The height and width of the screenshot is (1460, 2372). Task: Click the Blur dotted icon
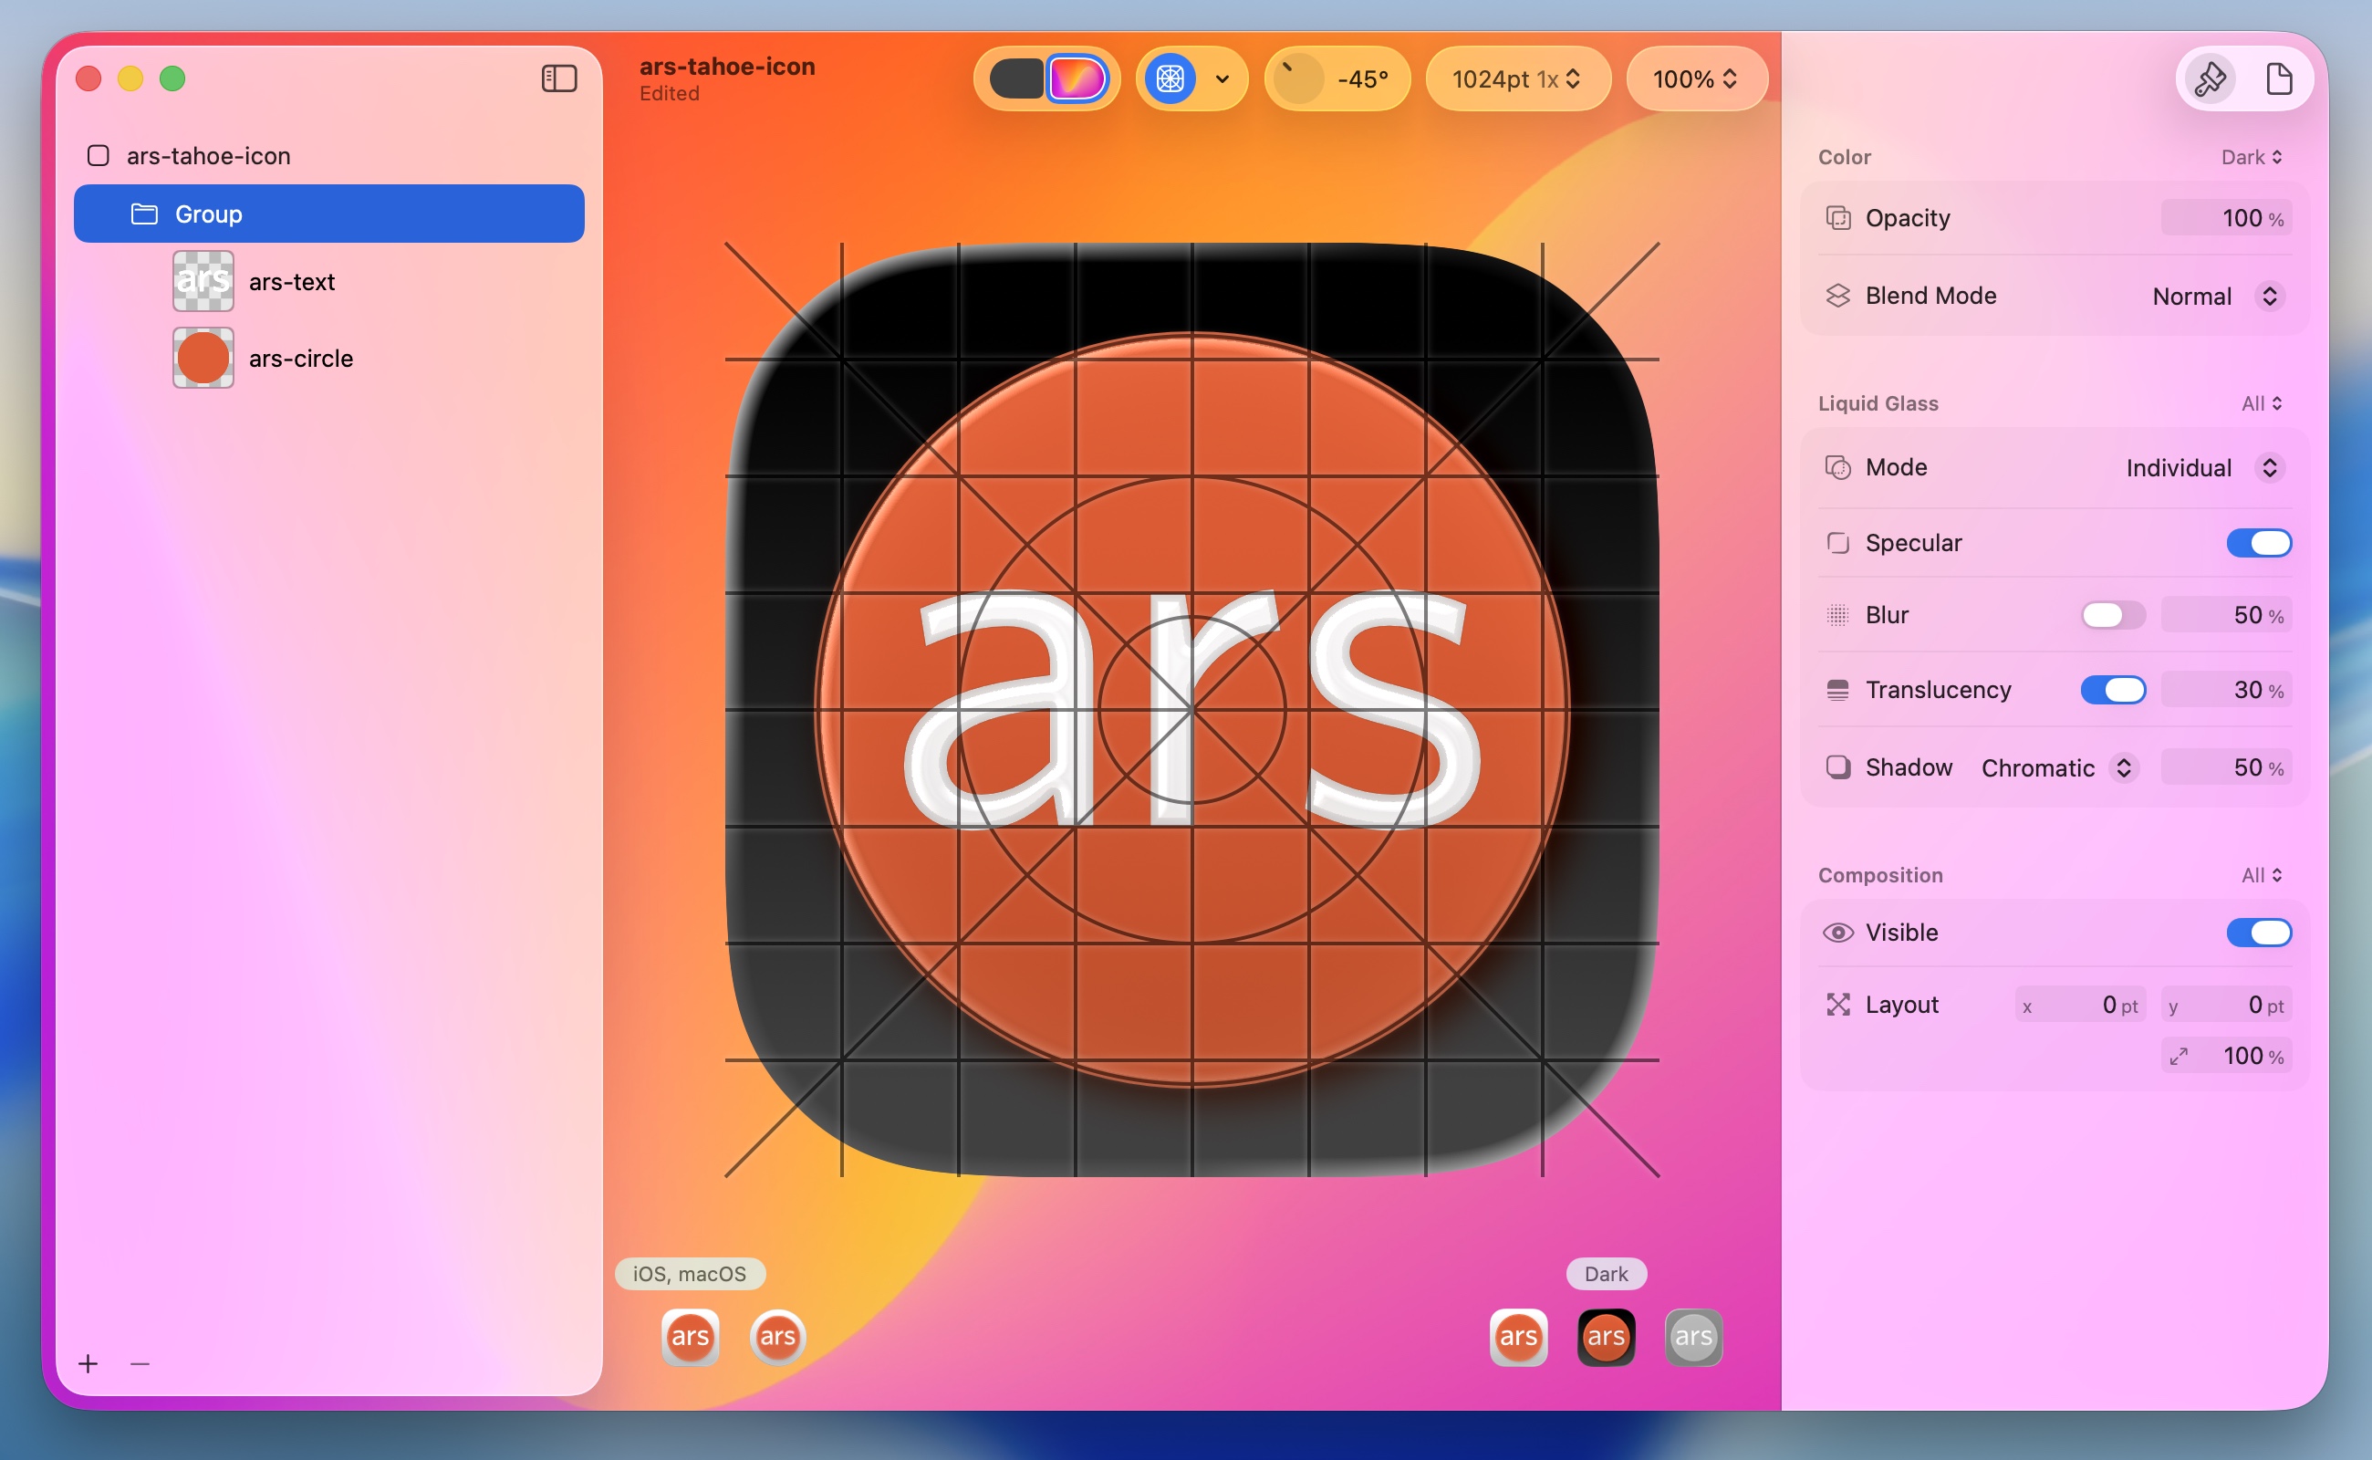point(1837,615)
